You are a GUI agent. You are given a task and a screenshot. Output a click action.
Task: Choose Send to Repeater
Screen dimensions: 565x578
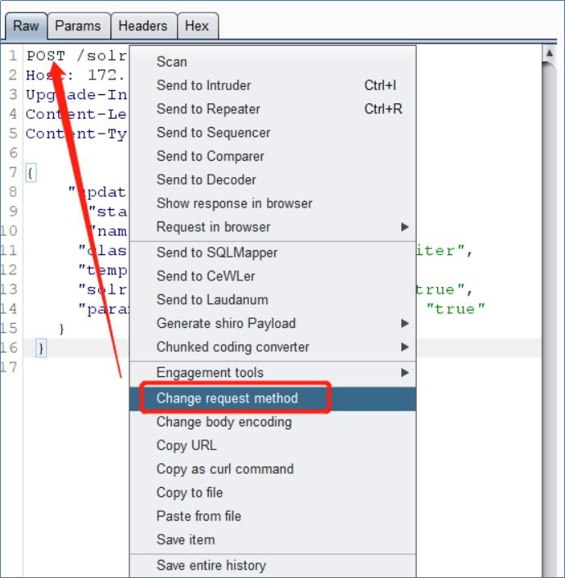point(273,109)
